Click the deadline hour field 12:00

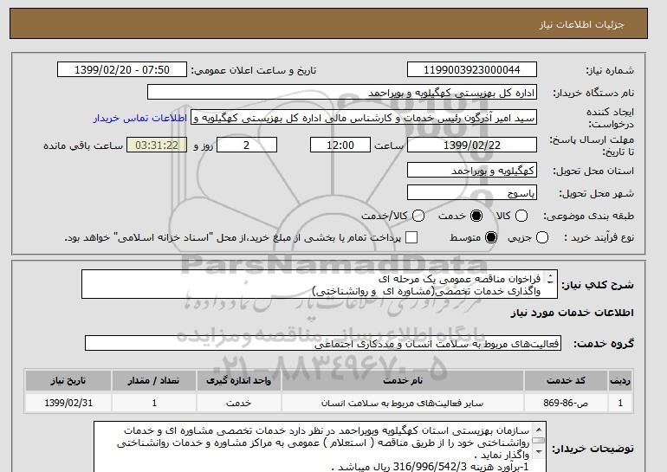[x=340, y=145]
